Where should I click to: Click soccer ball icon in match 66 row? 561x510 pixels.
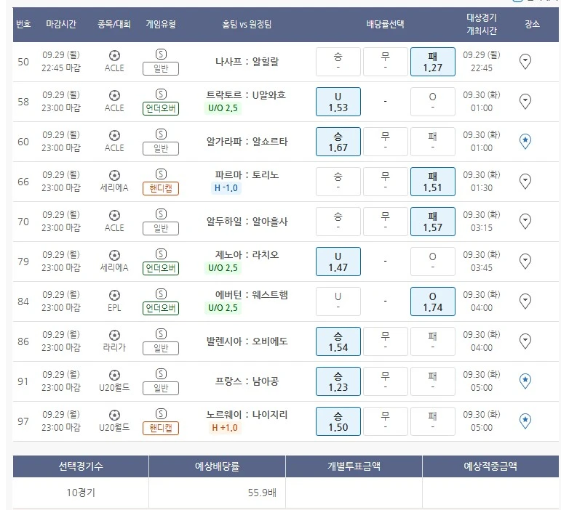point(114,175)
